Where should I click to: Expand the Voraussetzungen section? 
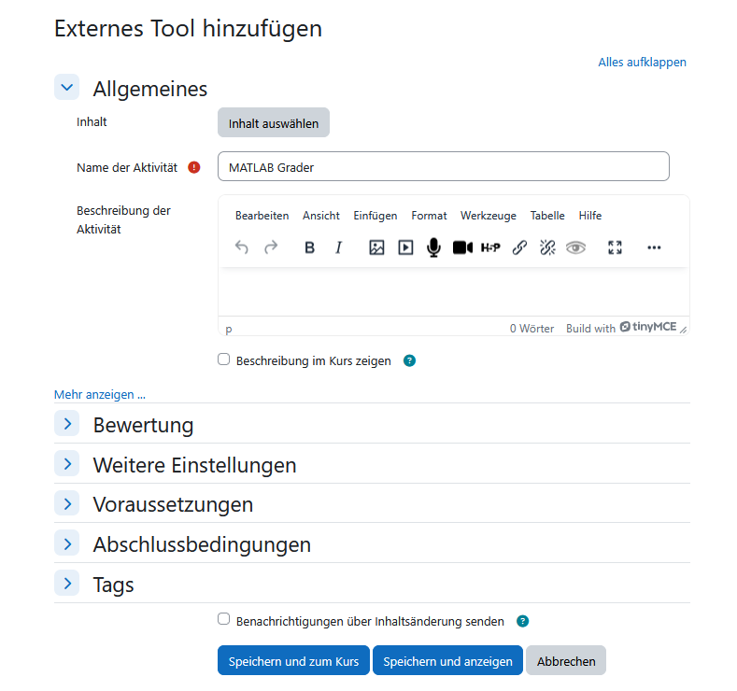click(x=66, y=503)
